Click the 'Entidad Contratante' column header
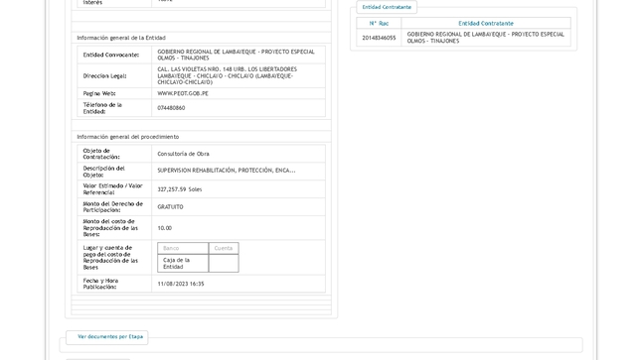Image resolution: width=641 pixels, height=360 pixels. tap(486, 23)
